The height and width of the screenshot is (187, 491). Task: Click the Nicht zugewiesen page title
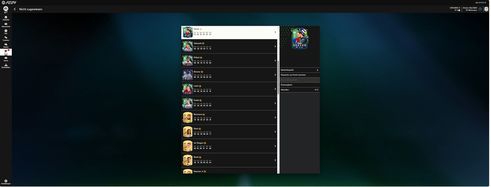(x=31, y=9)
